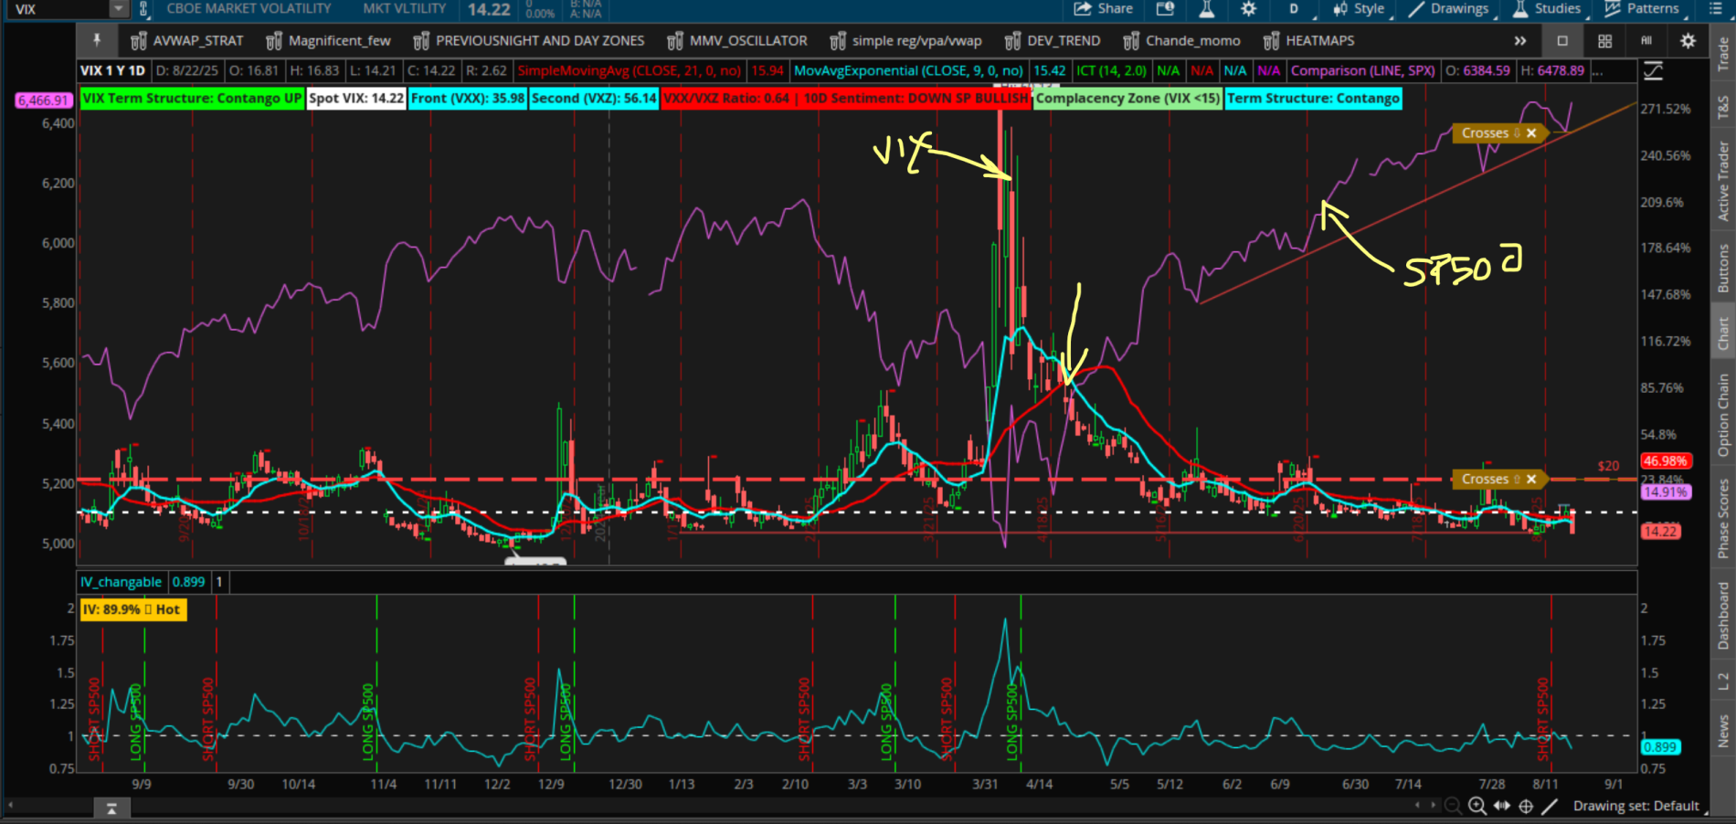The height and width of the screenshot is (824, 1736).
Task: Open the Studies menu
Action: [x=1547, y=9]
